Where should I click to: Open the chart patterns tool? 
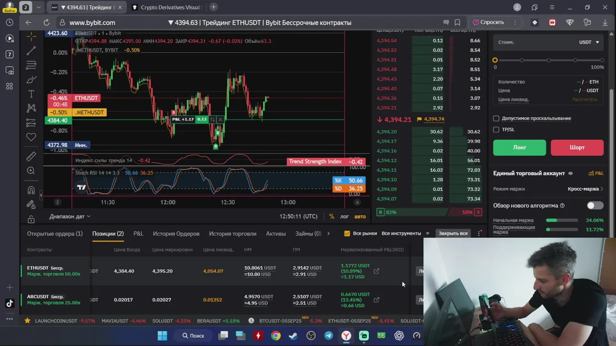click(x=31, y=108)
